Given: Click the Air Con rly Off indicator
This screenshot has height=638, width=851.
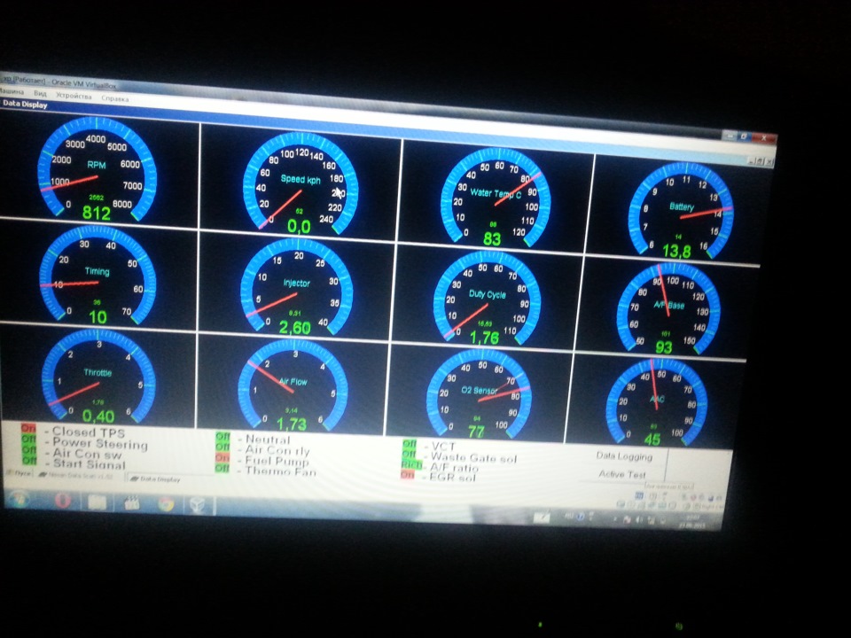Looking at the screenshot, I should pos(223,447).
